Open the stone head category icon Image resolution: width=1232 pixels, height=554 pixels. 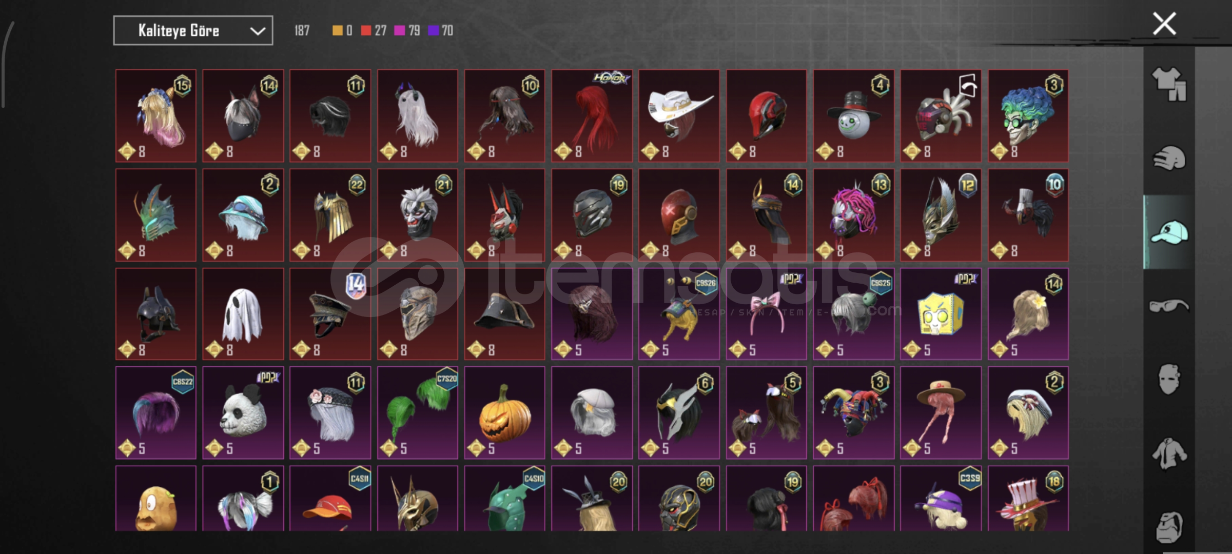(x=1169, y=526)
